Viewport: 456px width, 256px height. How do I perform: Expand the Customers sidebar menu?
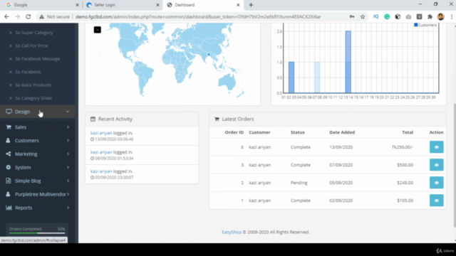38,141
